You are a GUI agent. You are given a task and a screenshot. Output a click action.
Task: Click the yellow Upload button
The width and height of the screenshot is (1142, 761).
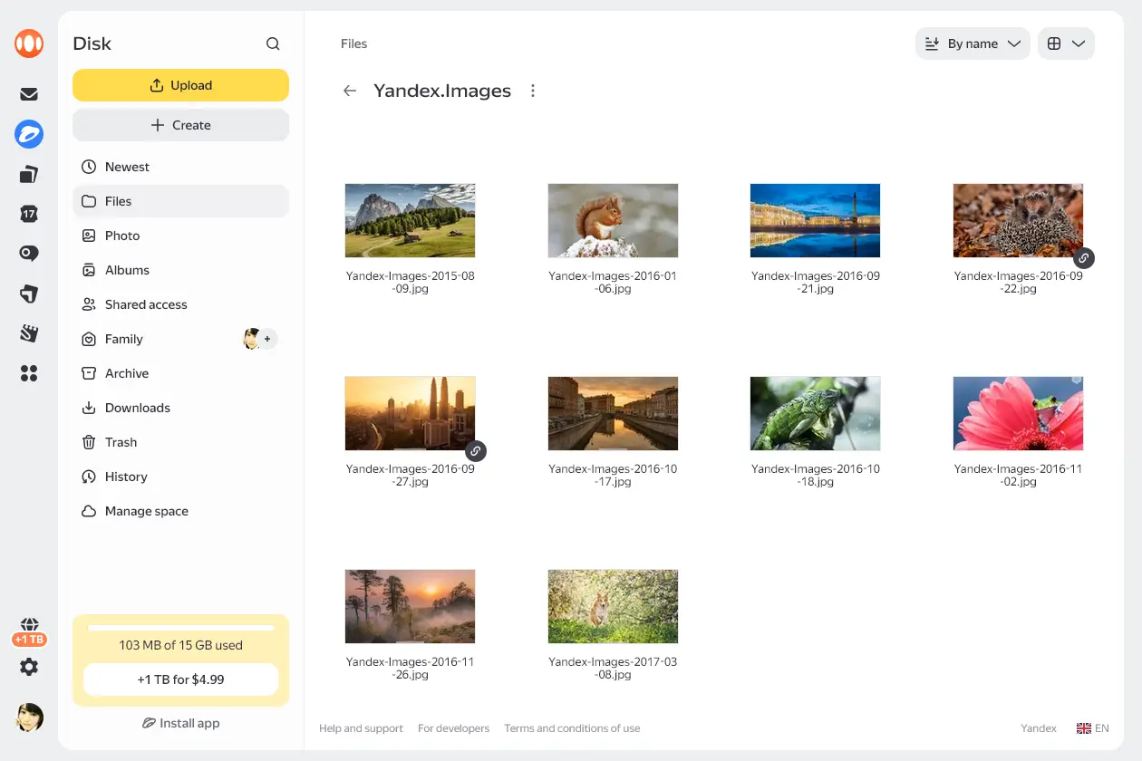tap(181, 85)
